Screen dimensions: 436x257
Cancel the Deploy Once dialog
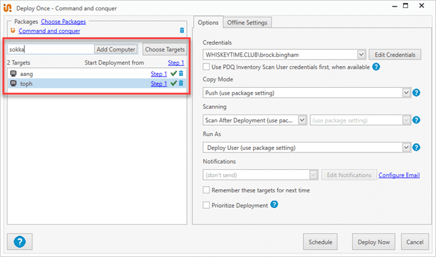click(415, 241)
